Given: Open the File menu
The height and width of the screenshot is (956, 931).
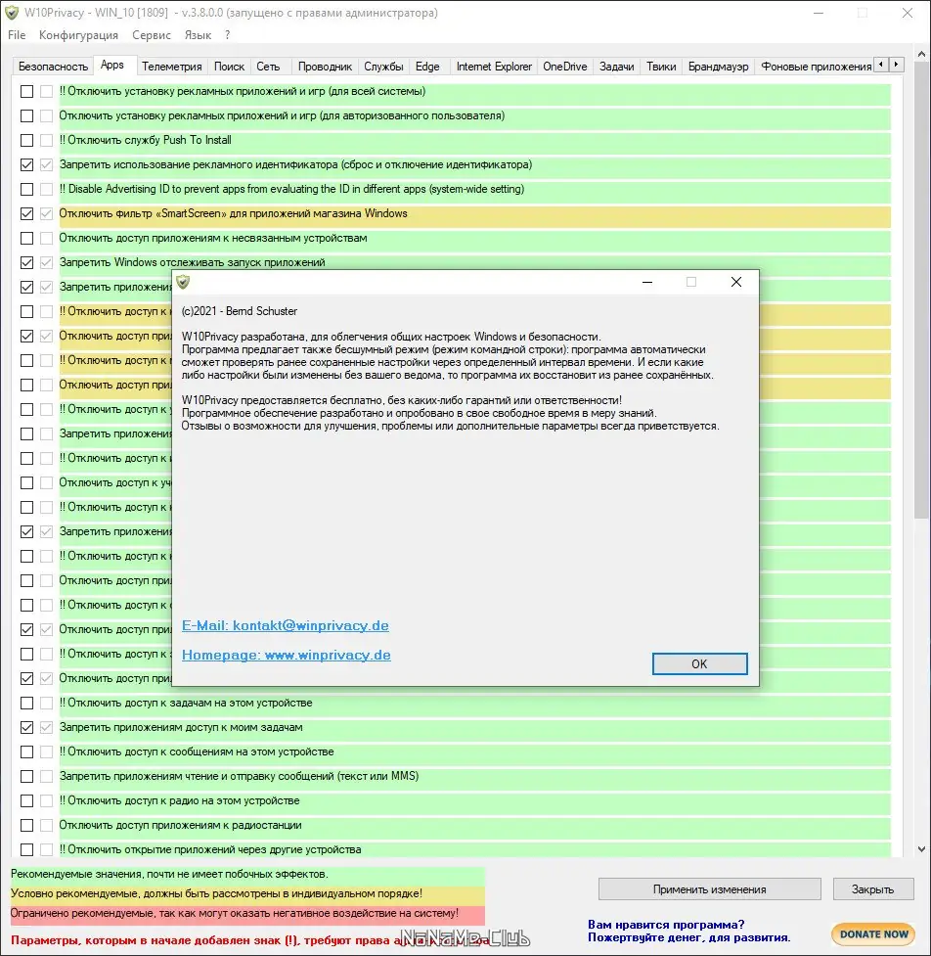Looking at the screenshot, I should (17, 35).
